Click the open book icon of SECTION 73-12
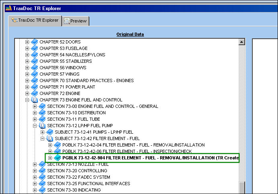Image resolution: width=278 pixels, height=194 pixels. pyautogui.click(x=42, y=126)
